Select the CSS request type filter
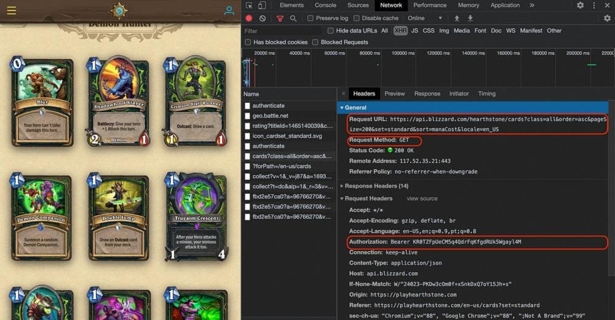 pyautogui.click(x=428, y=31)
